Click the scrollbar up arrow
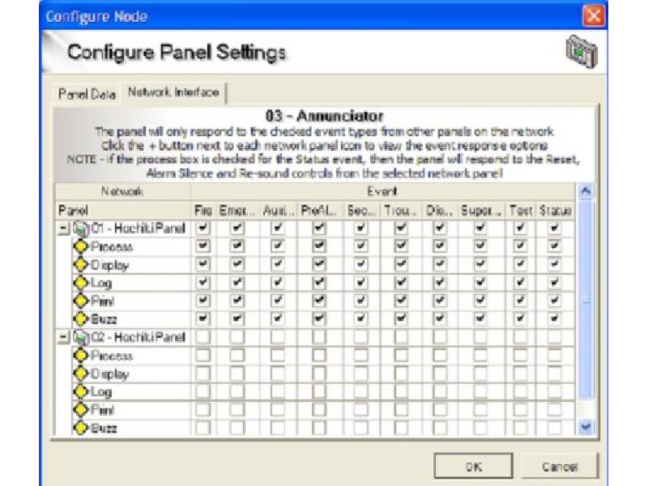 point(586,191)
